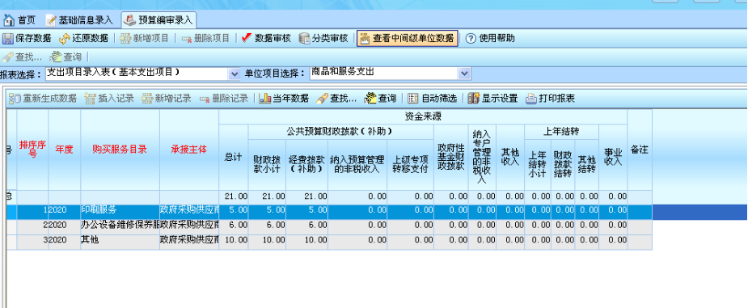748x308 pixels.
Task: Click 查询 in the upper toolbar
Action: pyautogui.click(x=66, y=57)
